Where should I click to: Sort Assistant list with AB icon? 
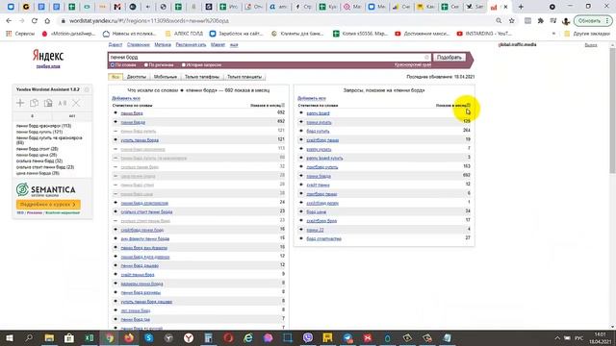pyautogui.click(x=62, y=103)
